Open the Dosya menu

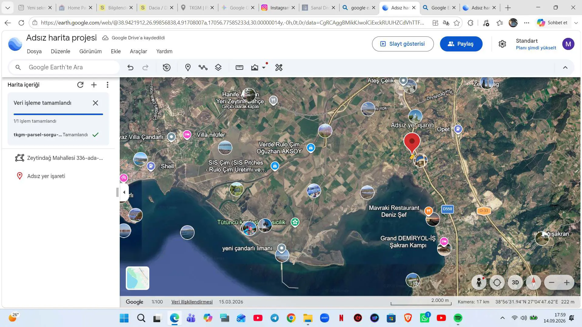(34, 51)
